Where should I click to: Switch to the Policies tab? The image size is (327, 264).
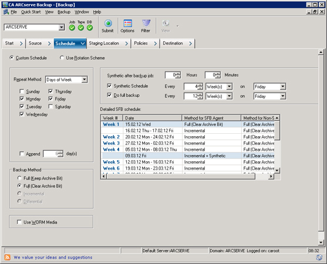146,43
